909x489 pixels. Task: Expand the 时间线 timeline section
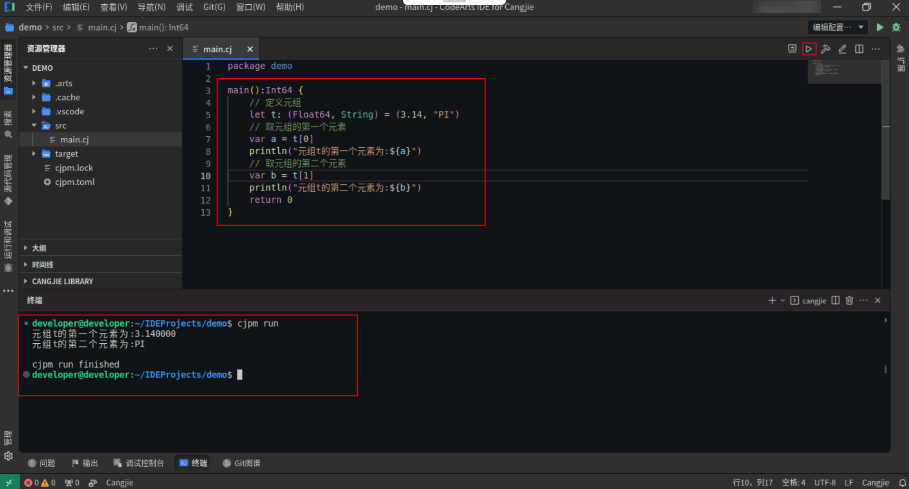pyautogui.click(x=100, y=264)
